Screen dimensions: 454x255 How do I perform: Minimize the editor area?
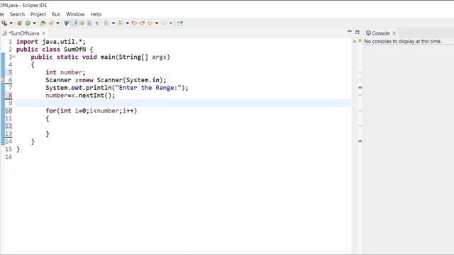tap(350, 31)
